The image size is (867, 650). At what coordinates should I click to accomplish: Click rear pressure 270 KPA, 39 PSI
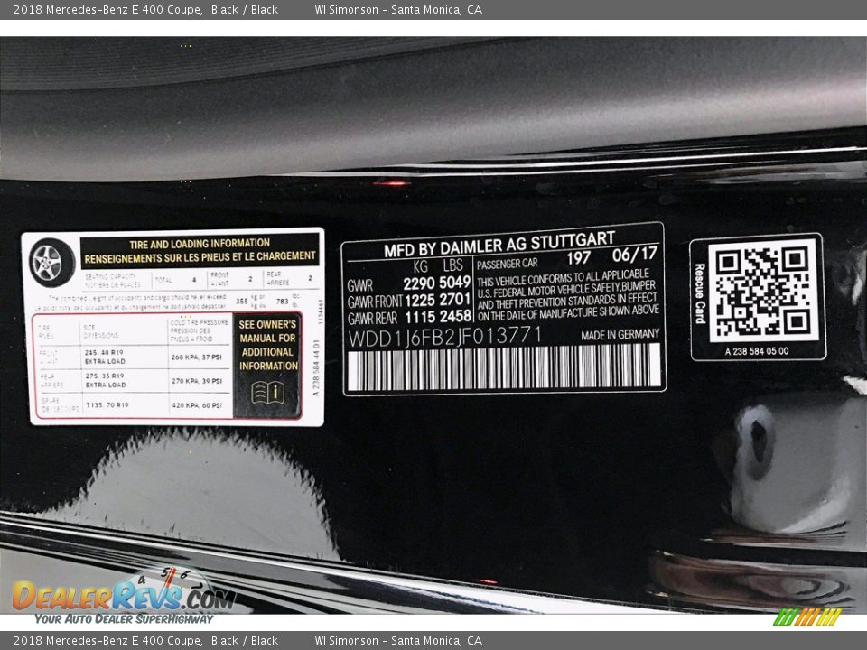click(196, 381)
